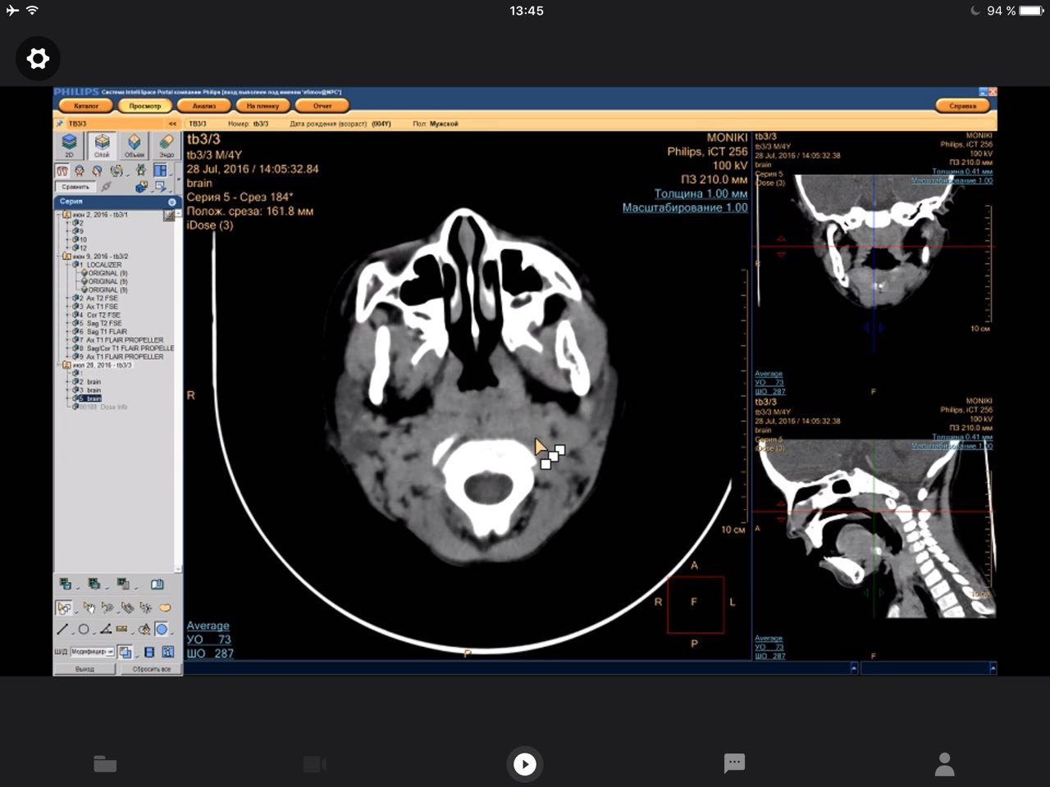Select the Dose Info tree item
This screenshot has width=1050, height=787.
101,407
